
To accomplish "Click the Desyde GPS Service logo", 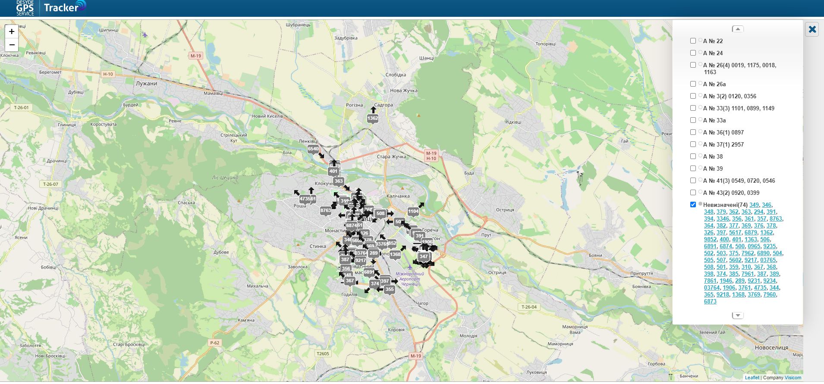I will pyautogui.click(x=25, y=8).
